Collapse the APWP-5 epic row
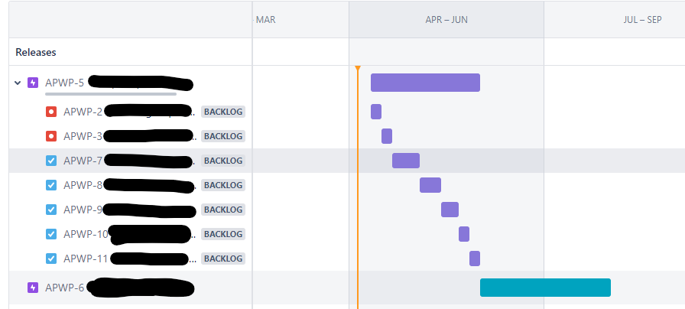This screenshot has height=309, width=685. pyautogui.click(x=18, y=83)
